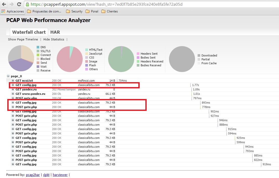
Task: Open Propuestas de com... bookmark folder
Action: [44, 11]
